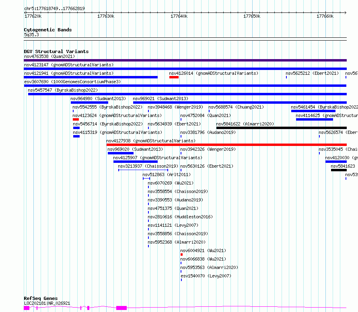Select the Cytogenetic Bands track title
Viewport: 358px width, 312px height.
click(48, 30)
